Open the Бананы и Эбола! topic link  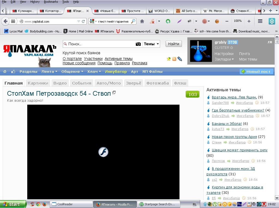(x=227, y=124)
